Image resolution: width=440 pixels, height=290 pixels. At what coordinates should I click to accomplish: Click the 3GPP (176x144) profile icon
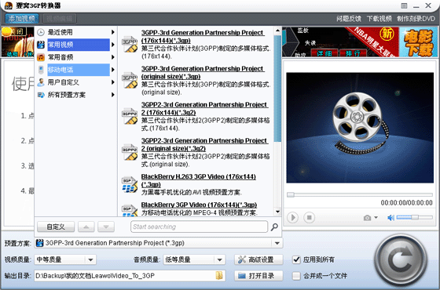130,44
